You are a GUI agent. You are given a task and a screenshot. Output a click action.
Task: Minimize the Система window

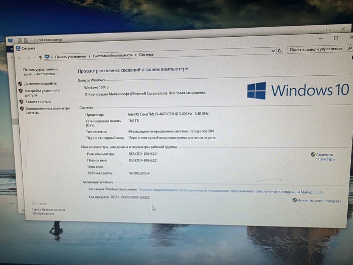coord(321,39)
